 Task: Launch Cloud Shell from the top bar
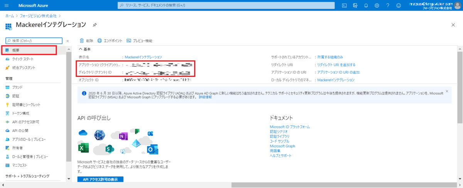[x=344, y=5]
